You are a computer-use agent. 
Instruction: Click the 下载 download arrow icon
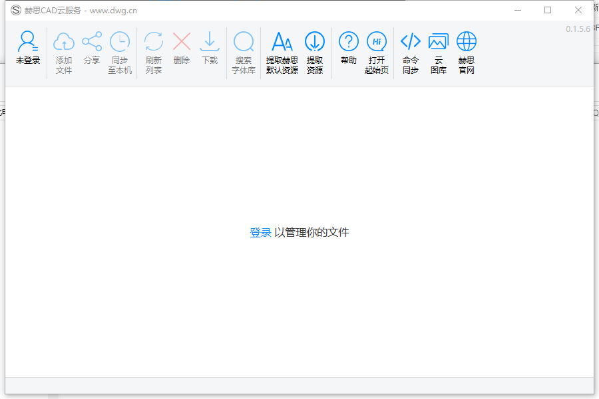(210, 43)
